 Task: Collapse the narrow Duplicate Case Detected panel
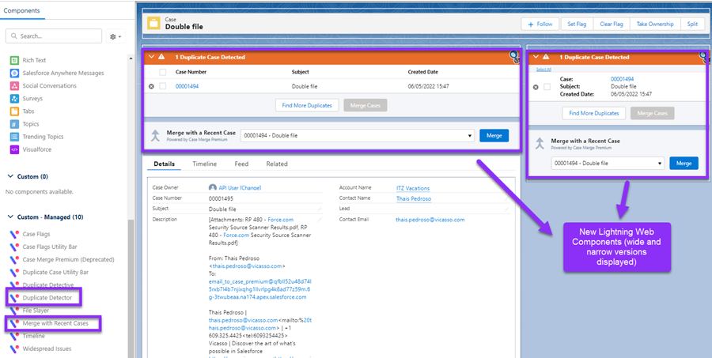click(536, 57)
